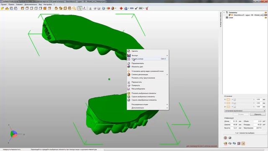Click the blue ruler measure icon
The image size is (268, 151).
tap(132, 8)
